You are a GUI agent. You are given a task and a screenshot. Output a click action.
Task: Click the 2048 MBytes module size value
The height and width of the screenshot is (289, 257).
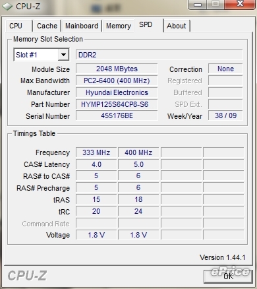click(117, 69)
